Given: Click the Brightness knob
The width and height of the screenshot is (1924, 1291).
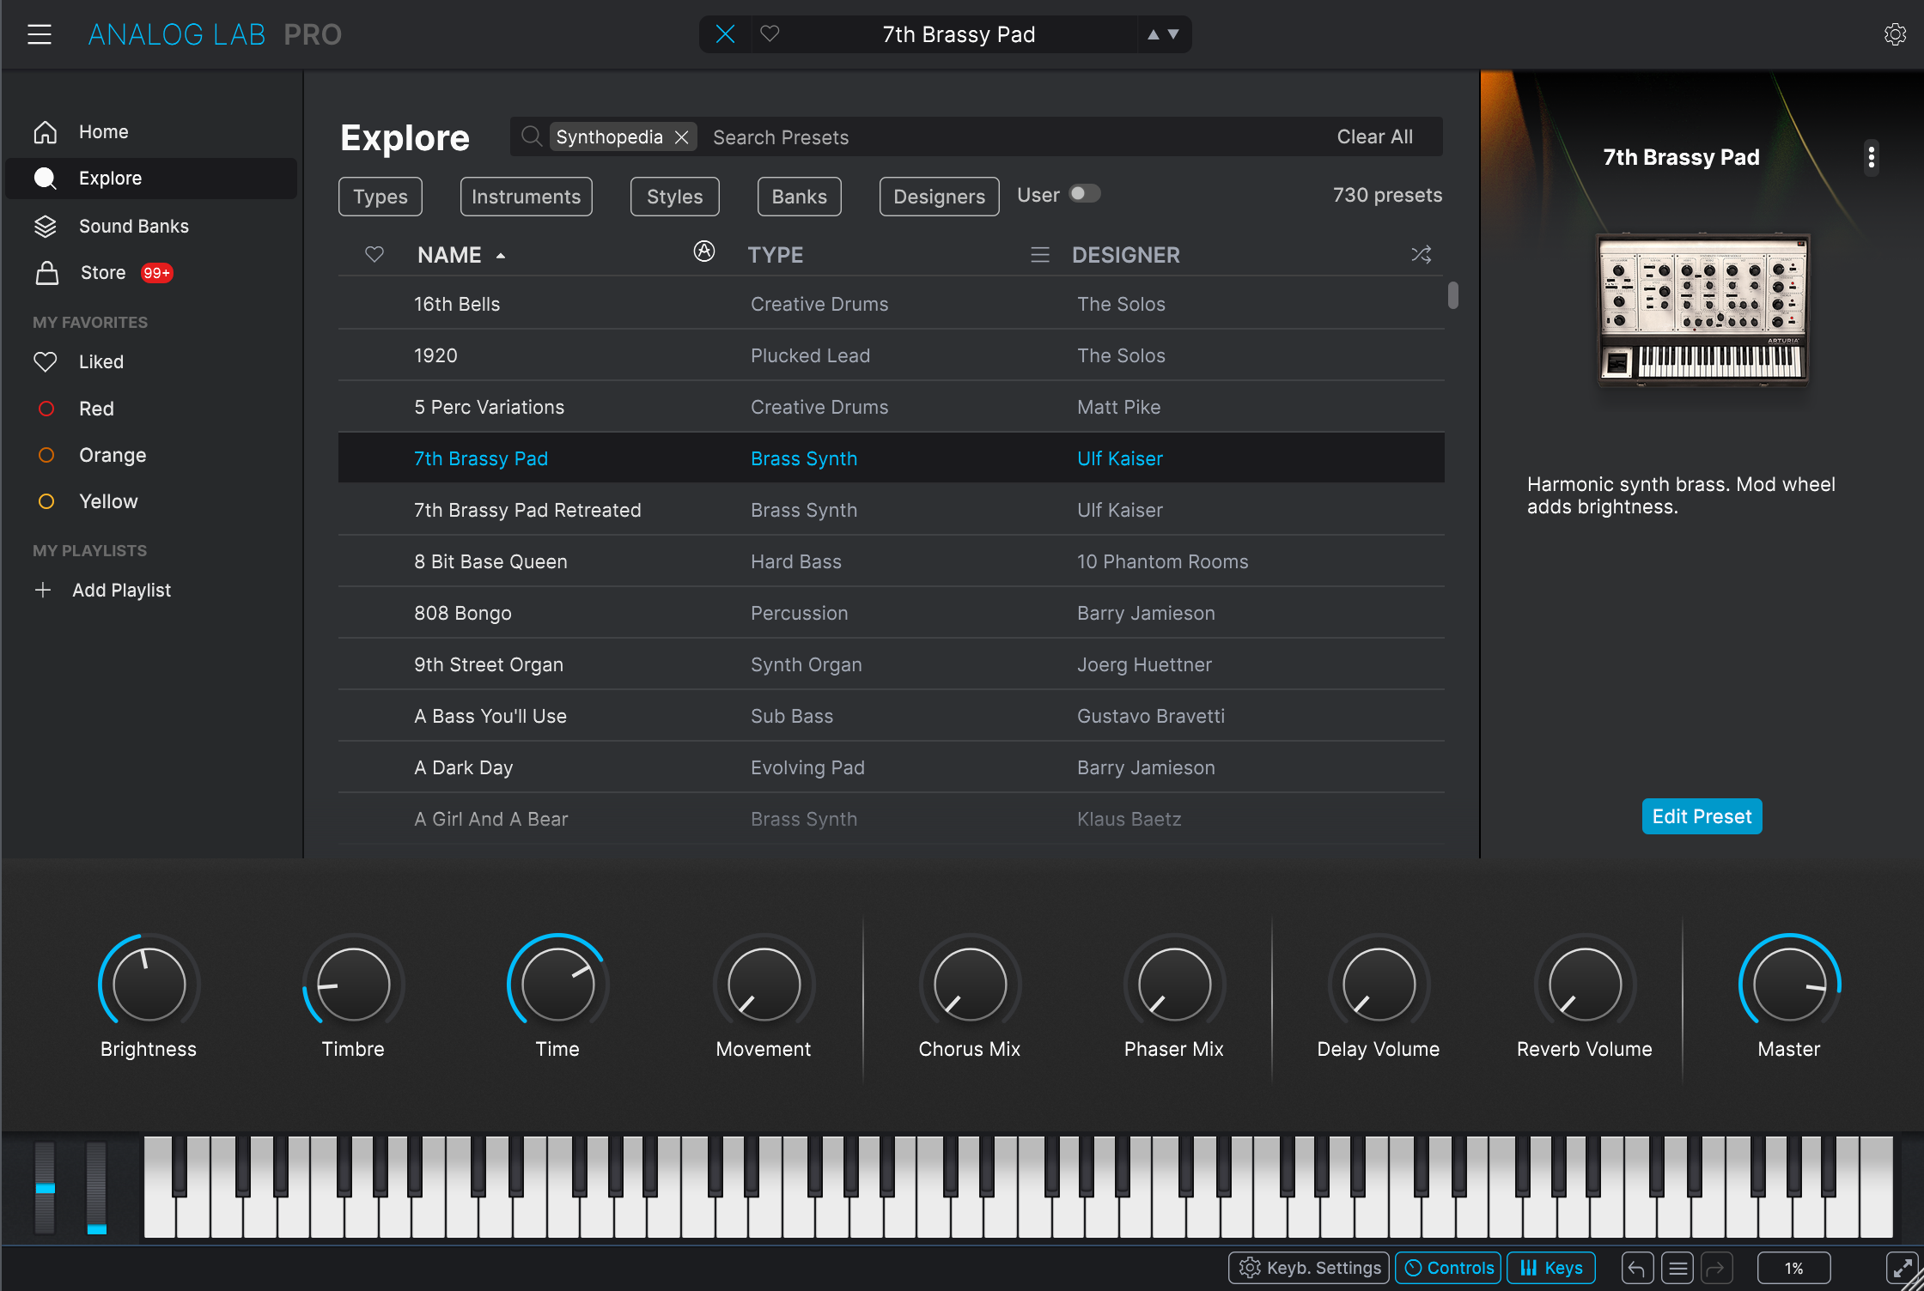Looking at the screenshot, I should (149, 984).
